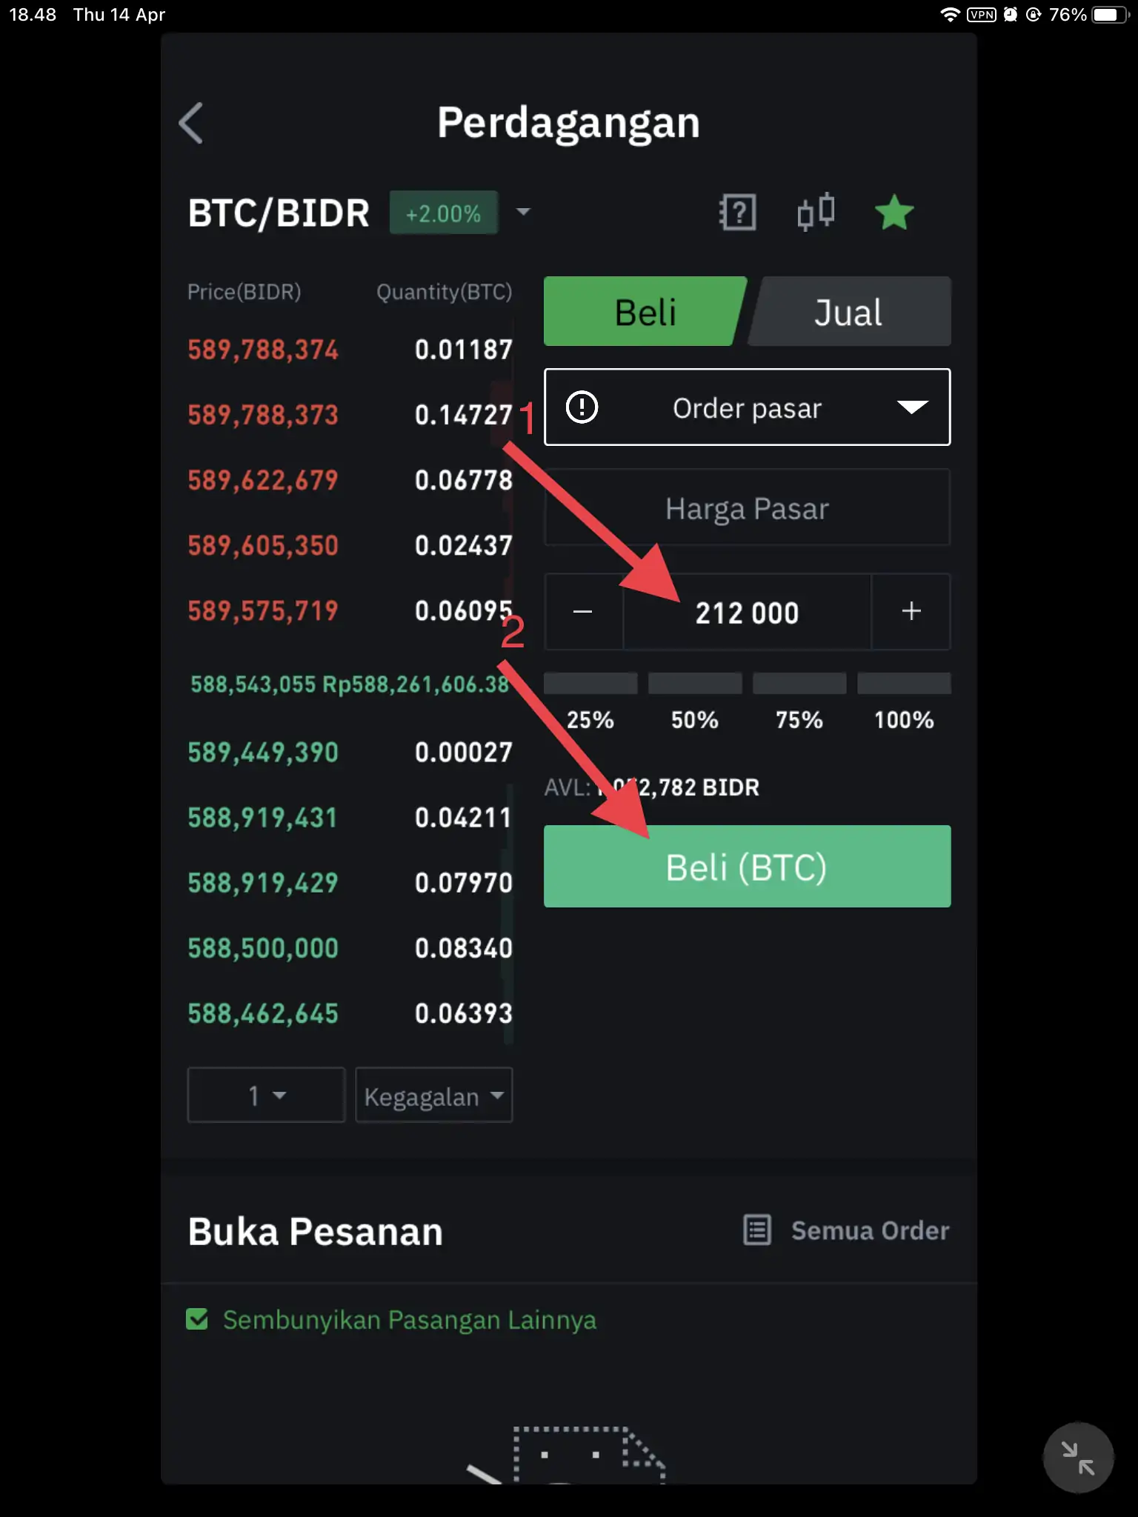Open the order list icon beside Semua Order
Screen dimensions: 1138x1517
click(x=755, y=1230)
